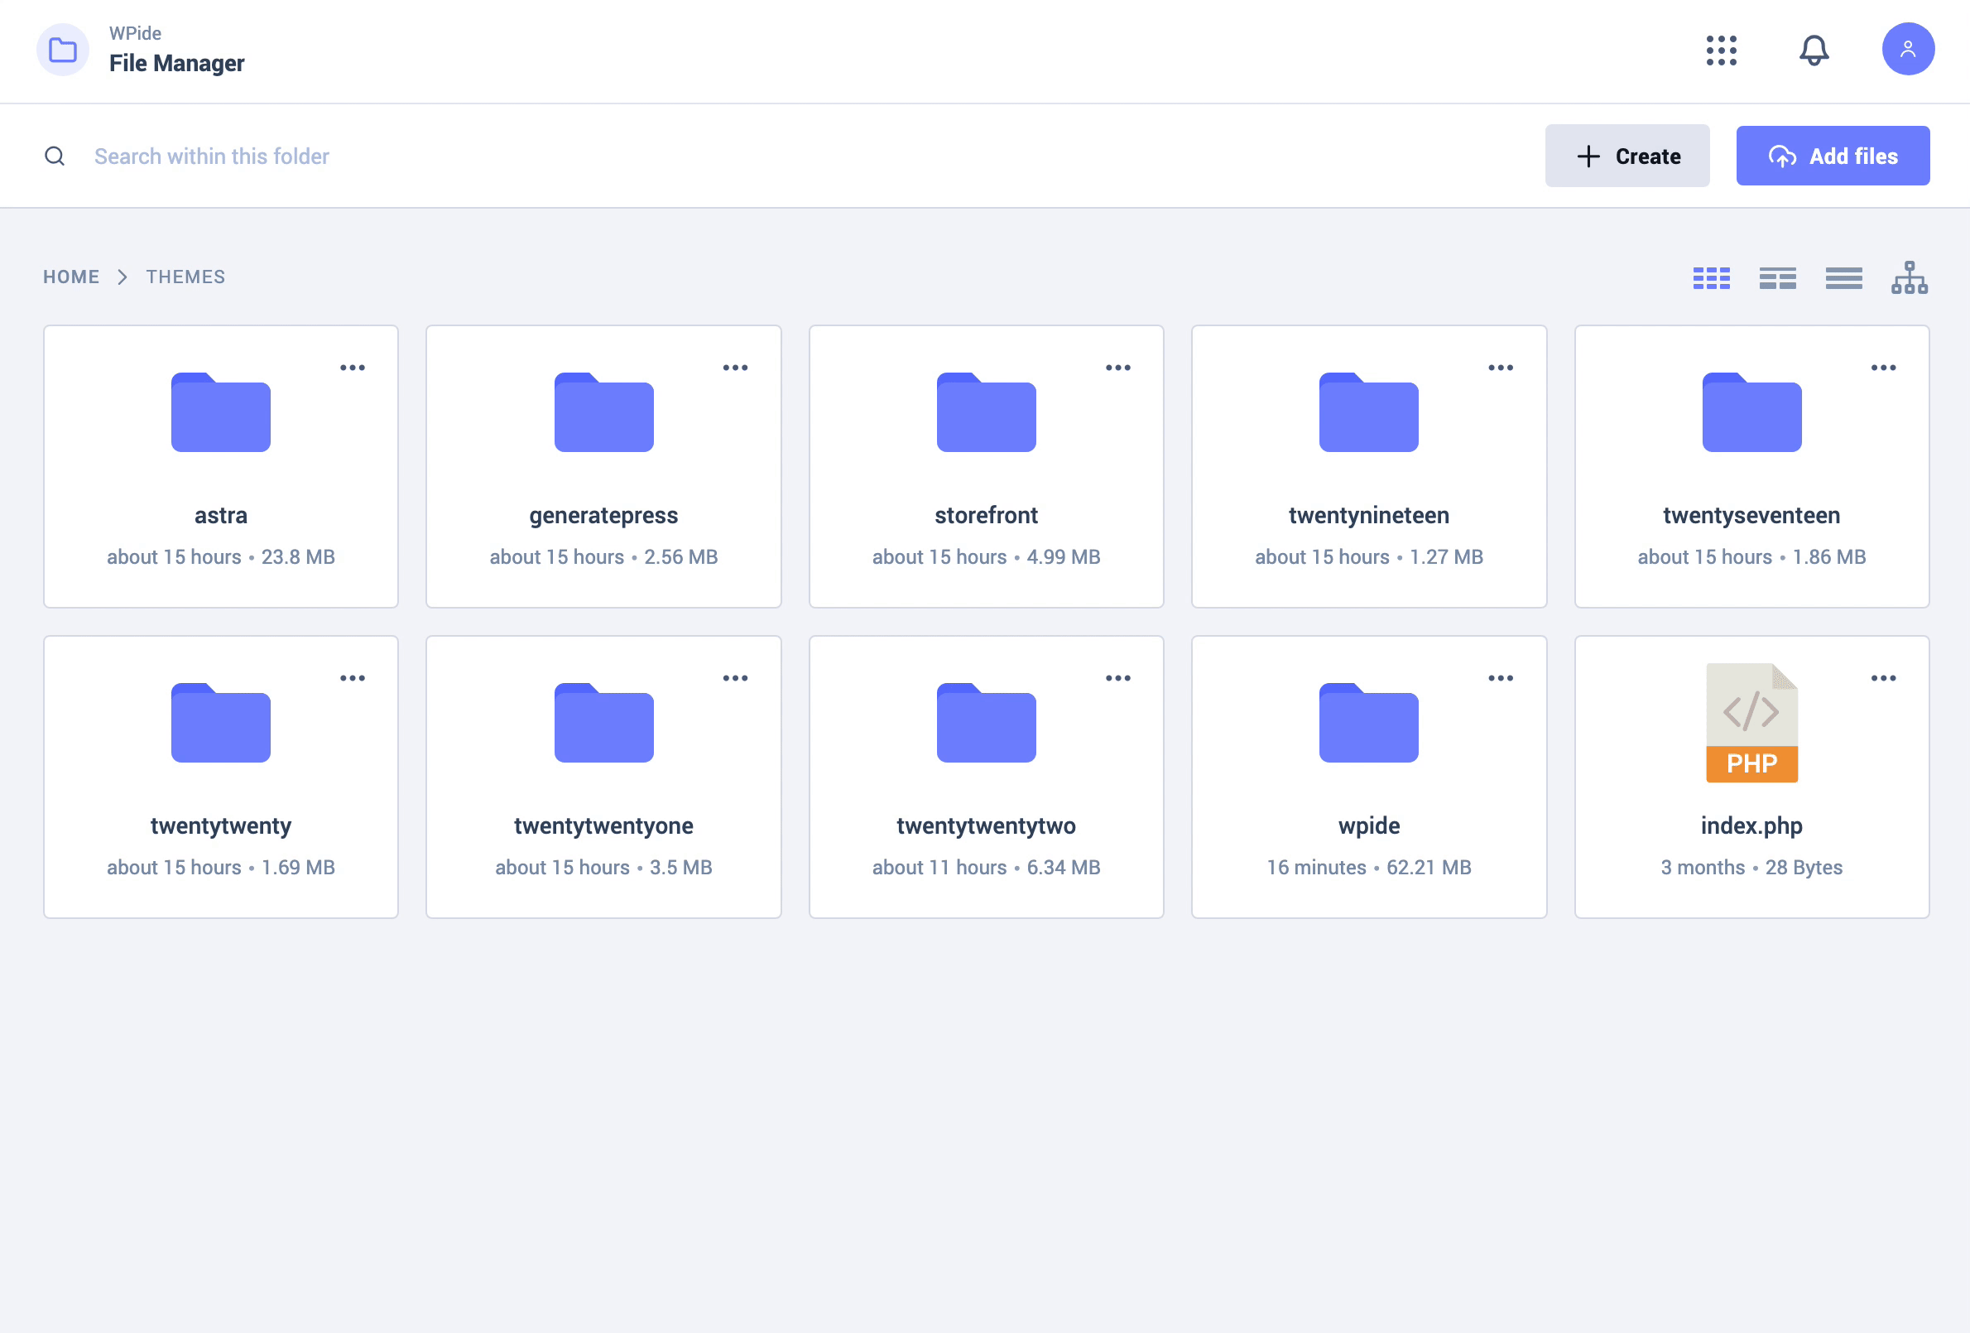Open options menu for twentyseventeen folder
This screenshot has height=1333, width=1970.
[x=1884, y=368]
